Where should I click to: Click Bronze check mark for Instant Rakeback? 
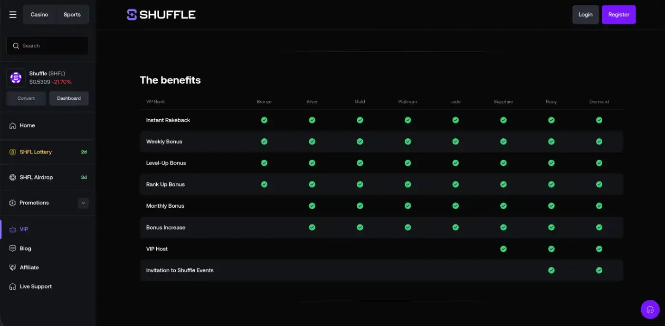[264, 120]
